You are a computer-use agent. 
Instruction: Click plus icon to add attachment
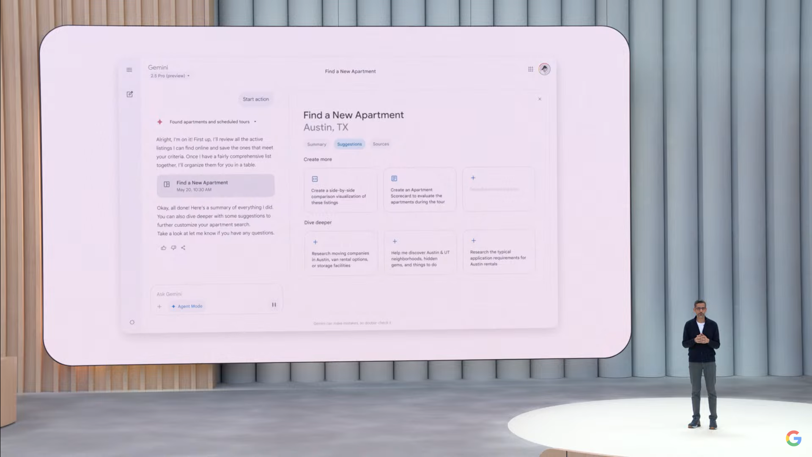click(x=159, y=306)
